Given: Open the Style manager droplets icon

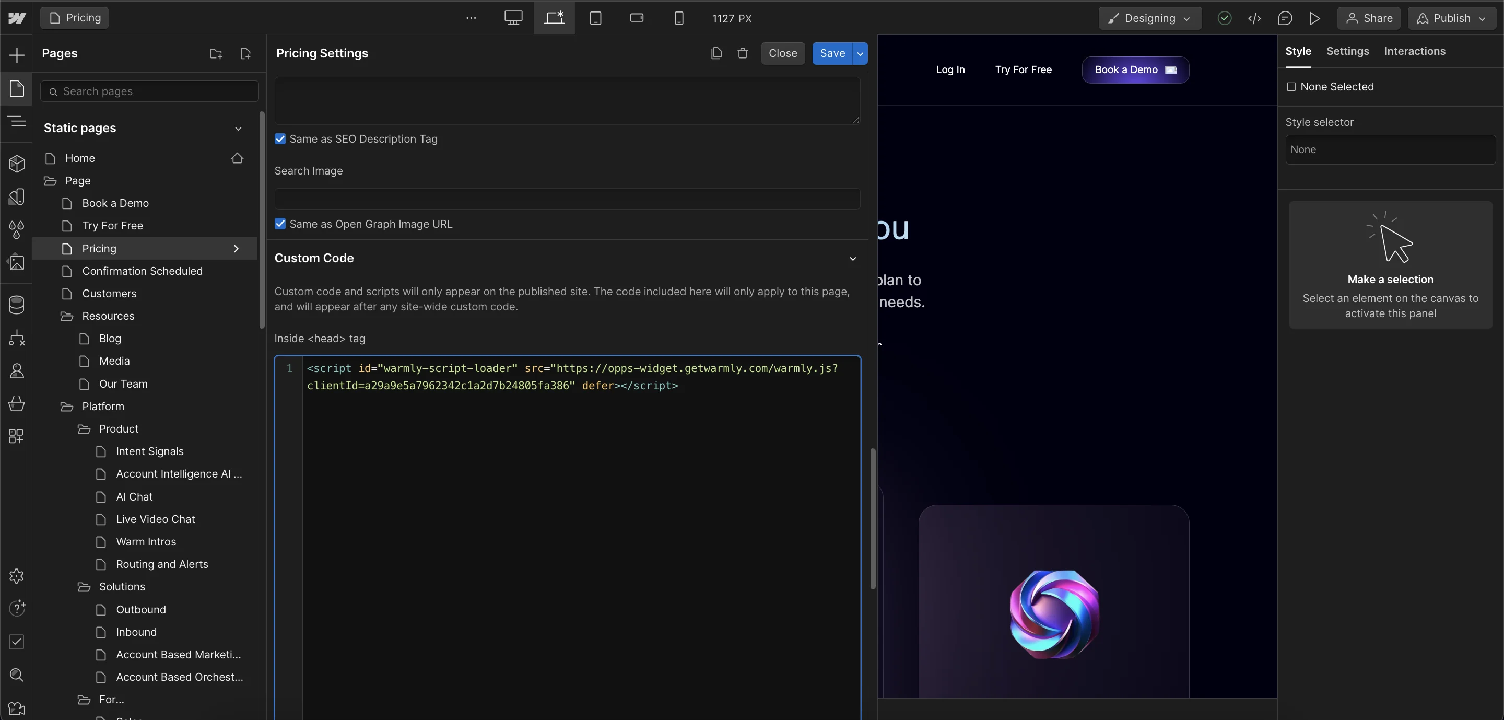Looking at the screenshot, I should pyautogui.click(x=17, y=229).
